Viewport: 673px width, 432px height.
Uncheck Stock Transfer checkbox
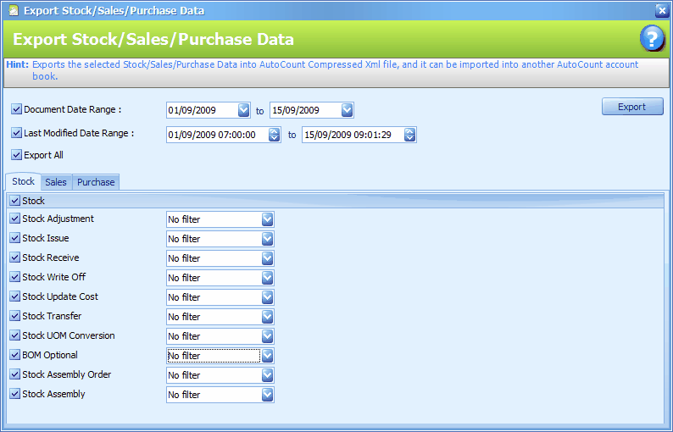coord(14,316)
